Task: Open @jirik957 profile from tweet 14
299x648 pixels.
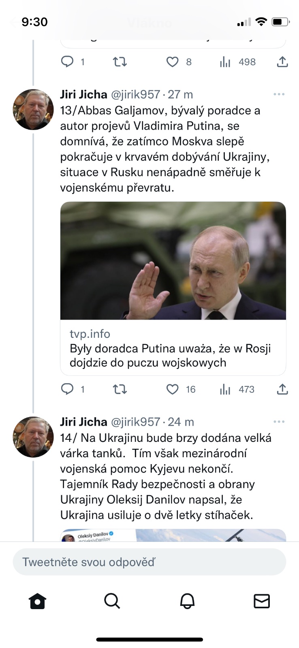Action: pyautogui.click(x=135, y=422)
